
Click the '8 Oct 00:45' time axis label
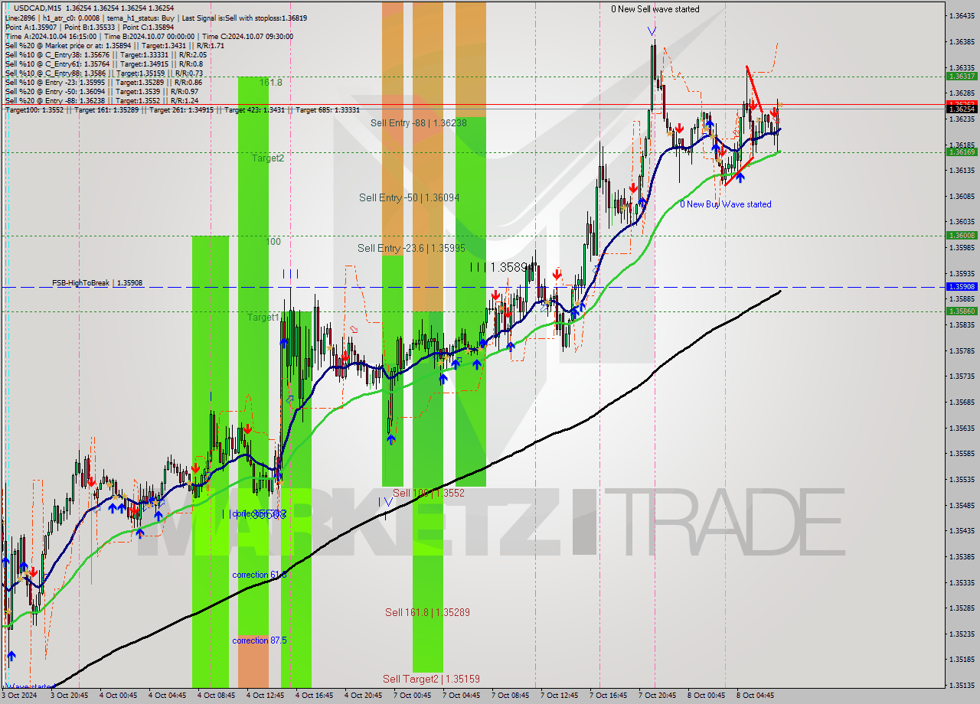pyautogui.click(x=707, y=696)
